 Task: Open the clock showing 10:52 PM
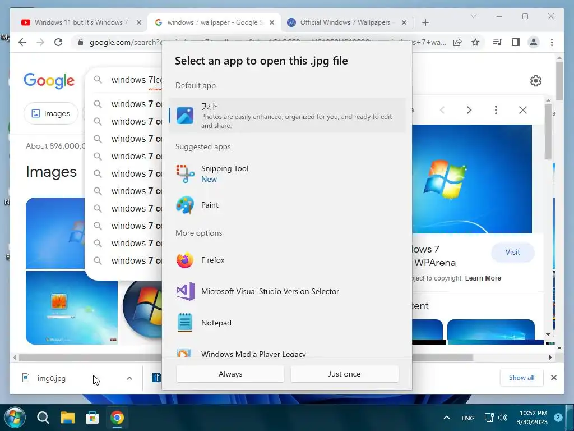[x=533, y=418]
